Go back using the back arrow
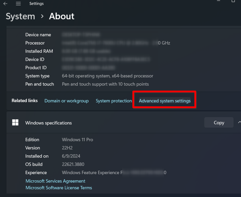The height and width of the screenshot is (197, 241). 5,4
